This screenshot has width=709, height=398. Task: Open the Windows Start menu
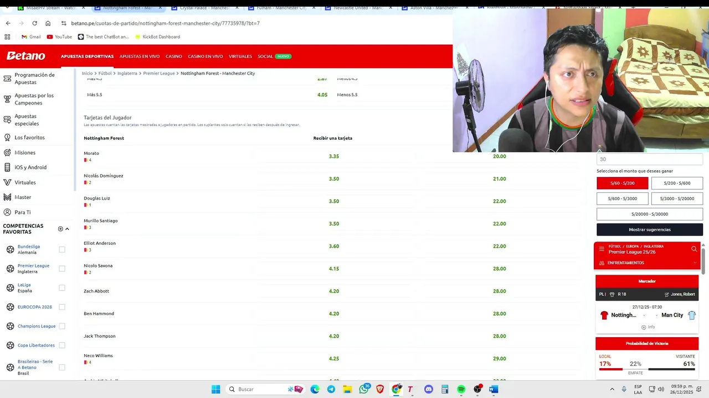(x=215, y=390)
